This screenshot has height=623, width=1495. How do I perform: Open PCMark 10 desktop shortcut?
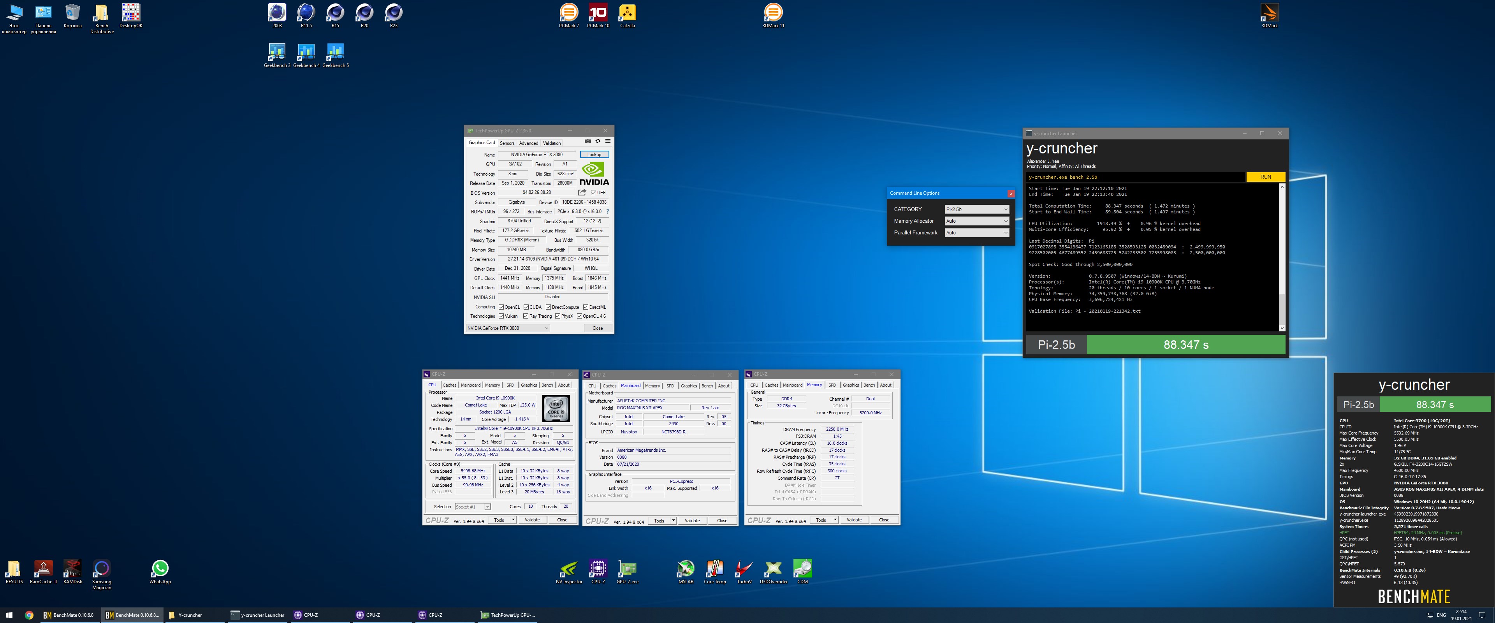598,16
